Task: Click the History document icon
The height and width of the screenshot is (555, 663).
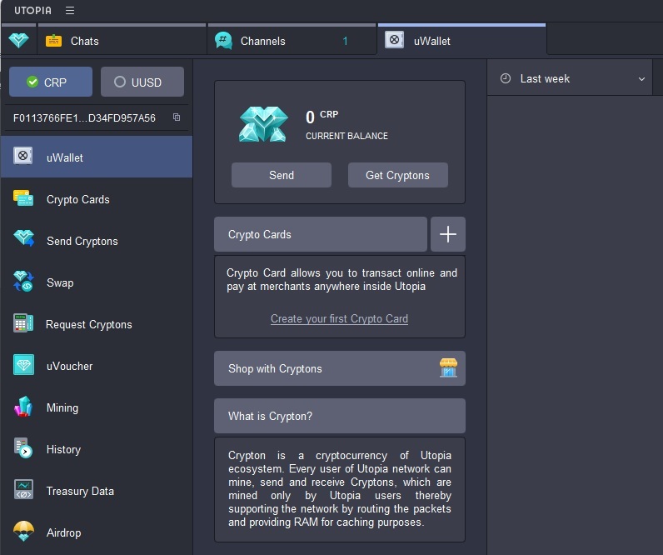Action: tap(22, 448)
